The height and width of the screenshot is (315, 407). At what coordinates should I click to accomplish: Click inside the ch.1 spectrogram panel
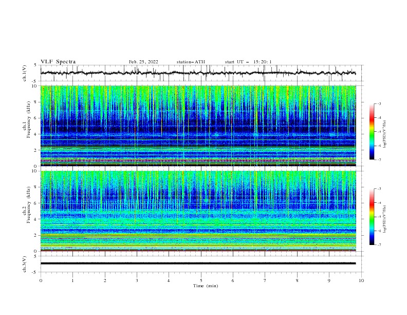tap(198, 126)
